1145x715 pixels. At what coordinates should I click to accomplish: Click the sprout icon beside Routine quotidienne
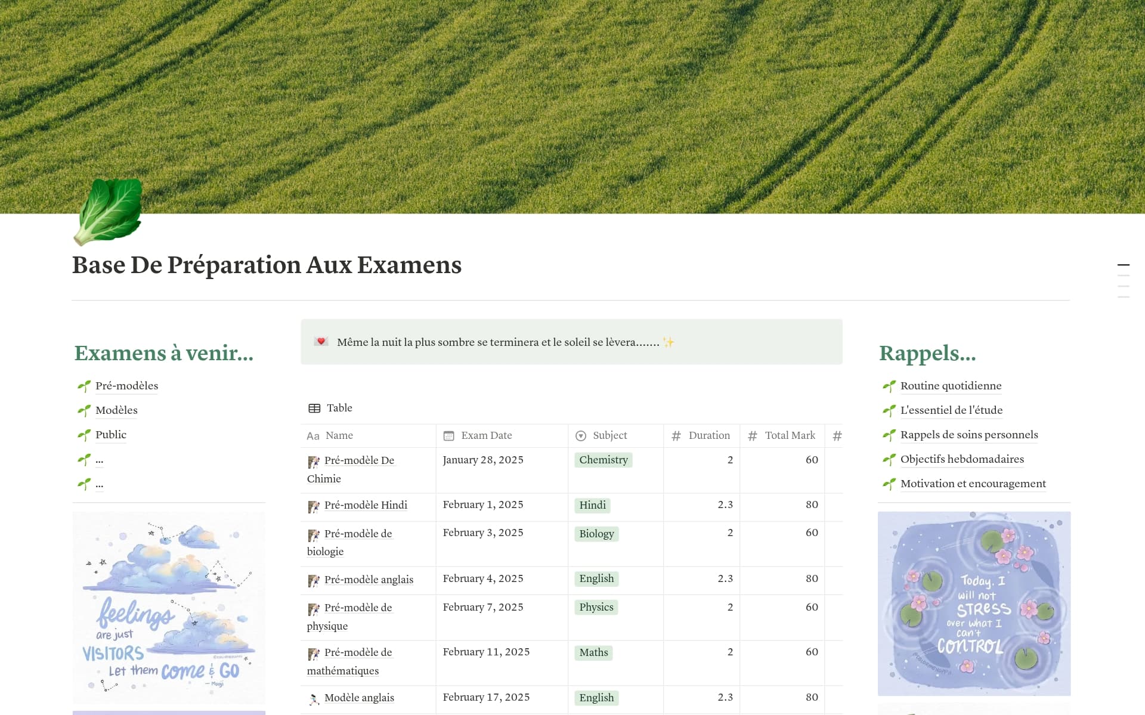coord(889,386)
